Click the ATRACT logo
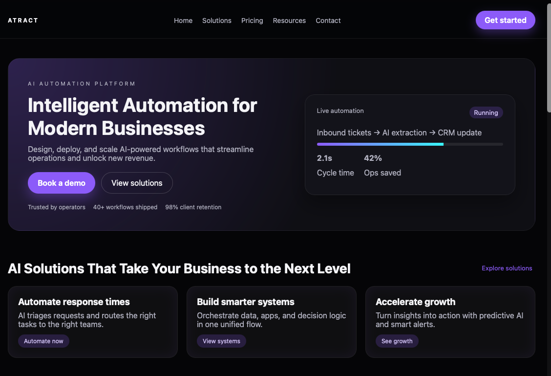Screen dimensions: 551x376 coord(22,20)
